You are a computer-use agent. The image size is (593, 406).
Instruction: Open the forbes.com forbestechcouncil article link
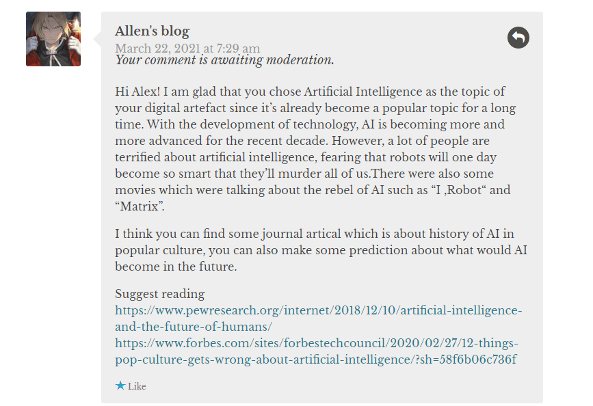coord(317,343)
